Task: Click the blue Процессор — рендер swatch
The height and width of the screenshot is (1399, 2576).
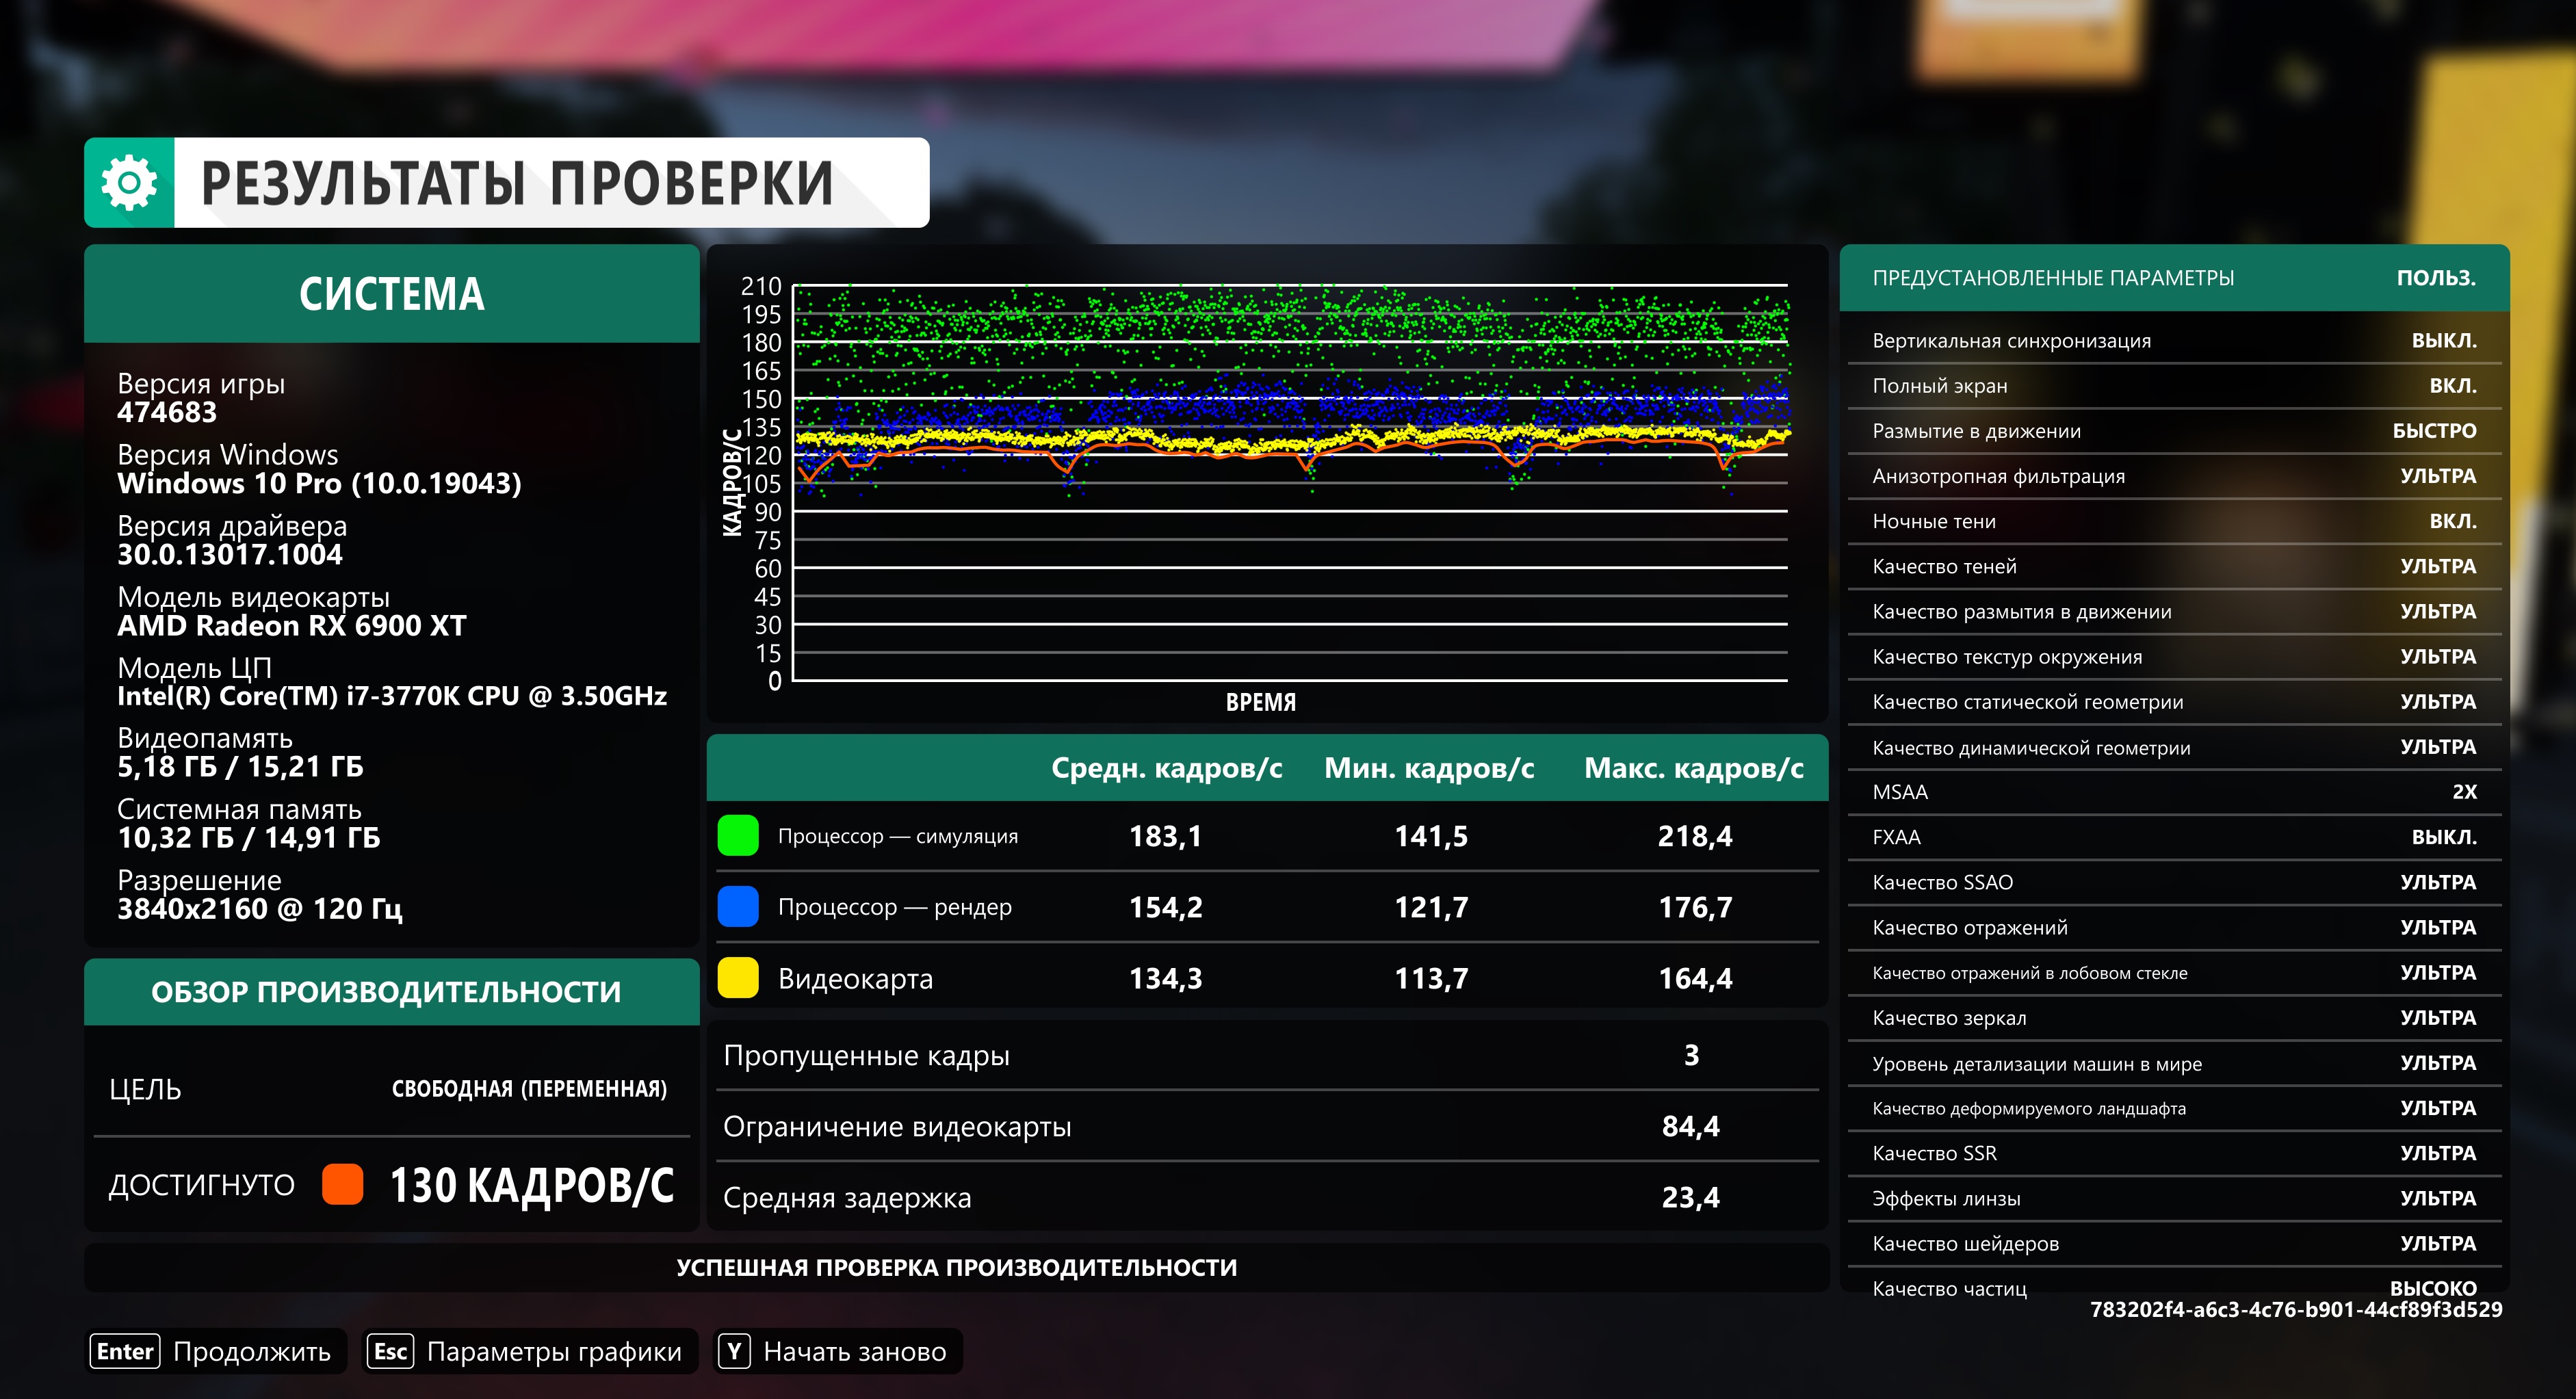Action: (738, 907)
